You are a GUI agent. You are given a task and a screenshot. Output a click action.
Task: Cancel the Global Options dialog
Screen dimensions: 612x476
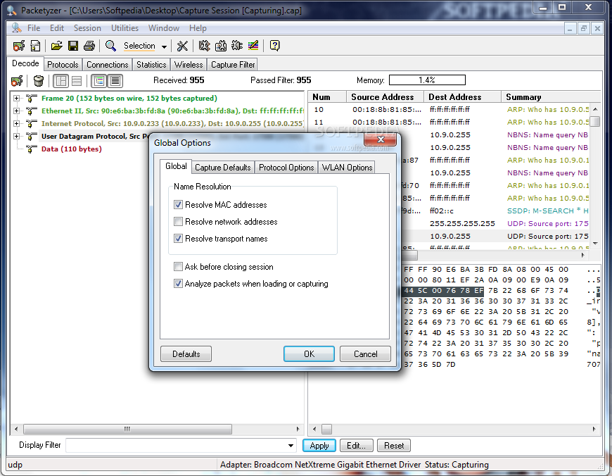coord(365,354)
